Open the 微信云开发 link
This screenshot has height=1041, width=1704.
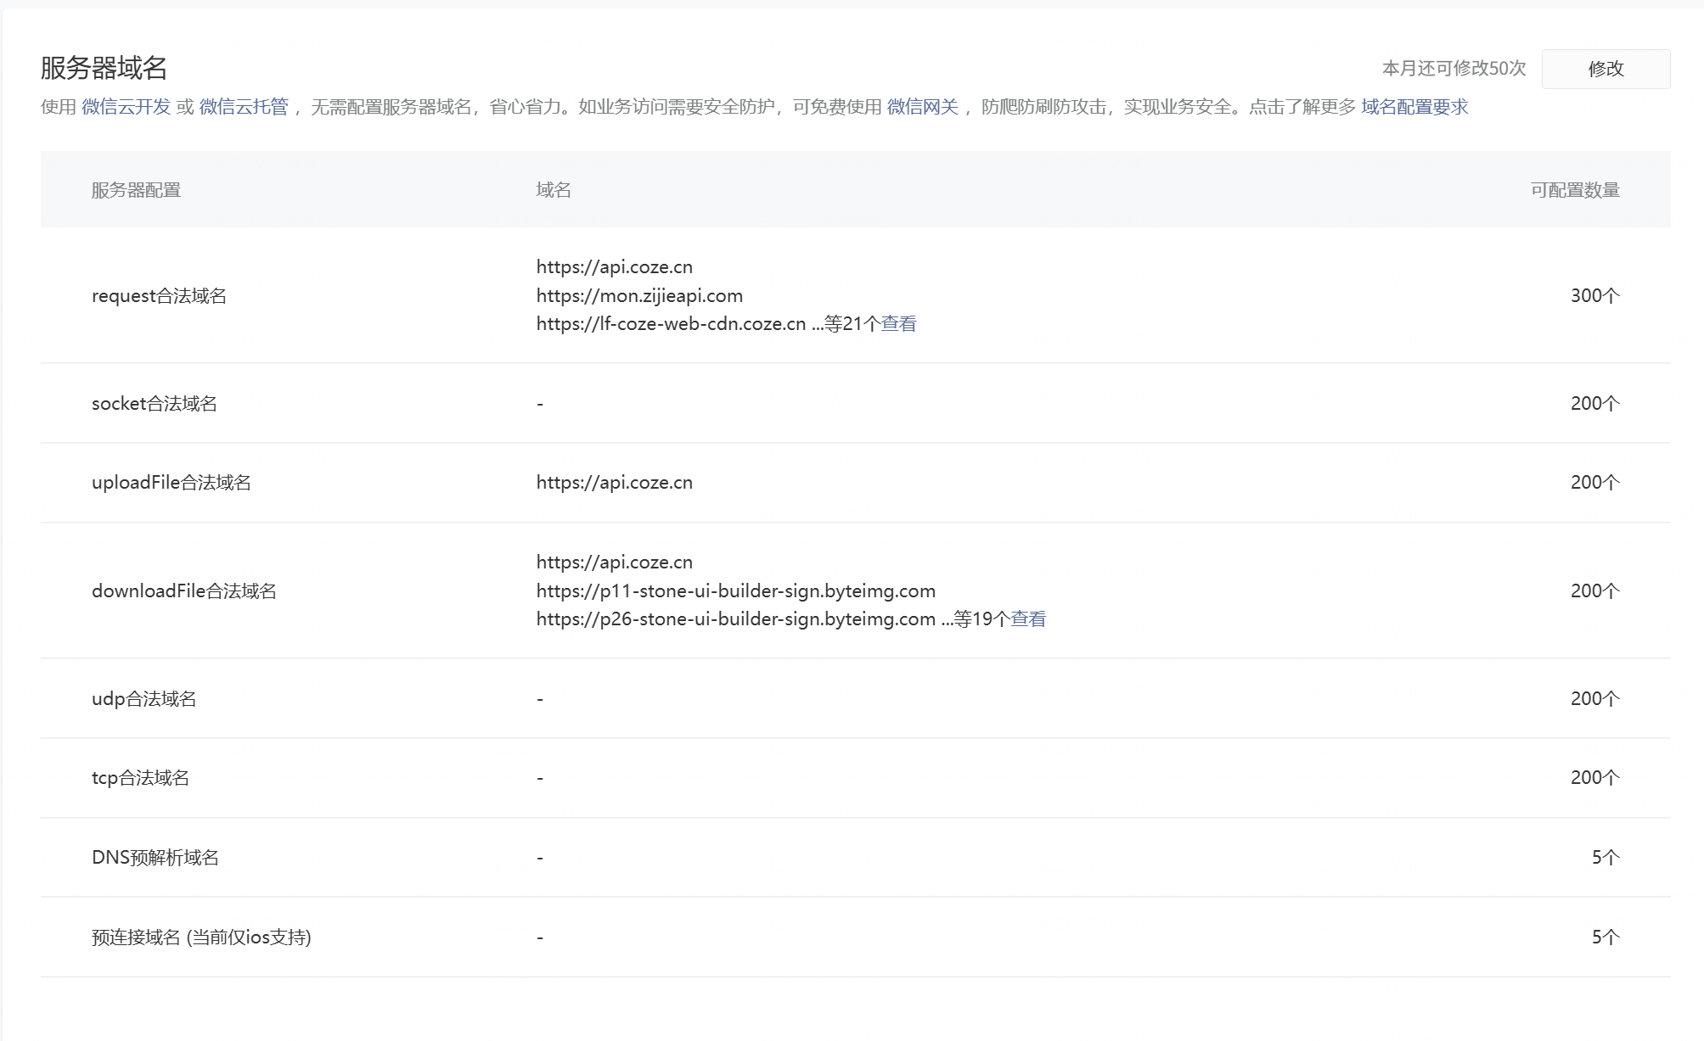126,107
